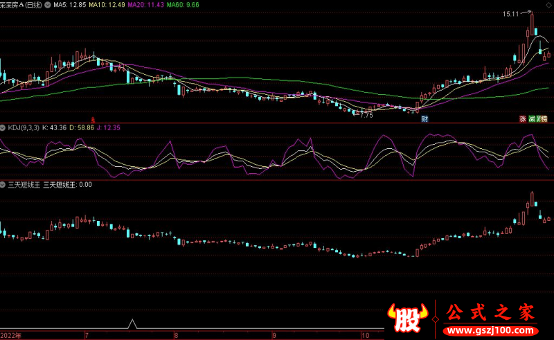Click the 财 financial marker icon
This screenshot has height=340, width=554.
click(x=424, y=119)
